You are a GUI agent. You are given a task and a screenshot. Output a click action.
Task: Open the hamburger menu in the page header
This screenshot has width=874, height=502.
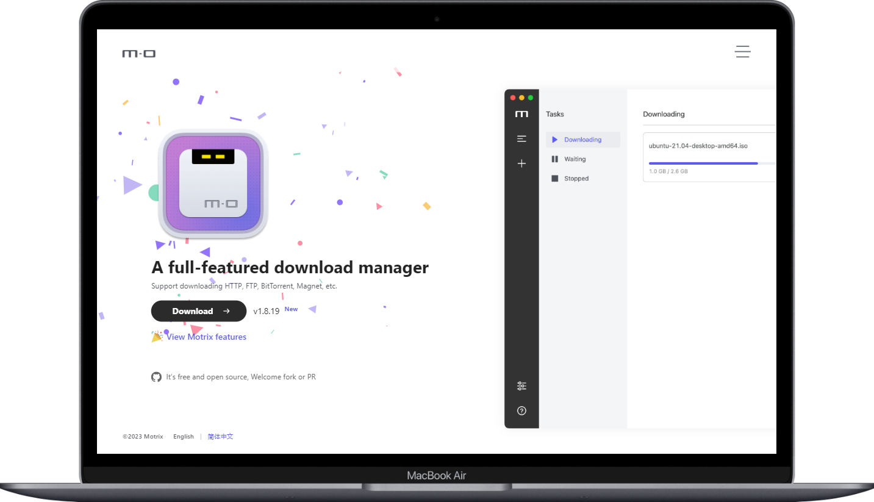pyautogui.click(x=742, y=52)
